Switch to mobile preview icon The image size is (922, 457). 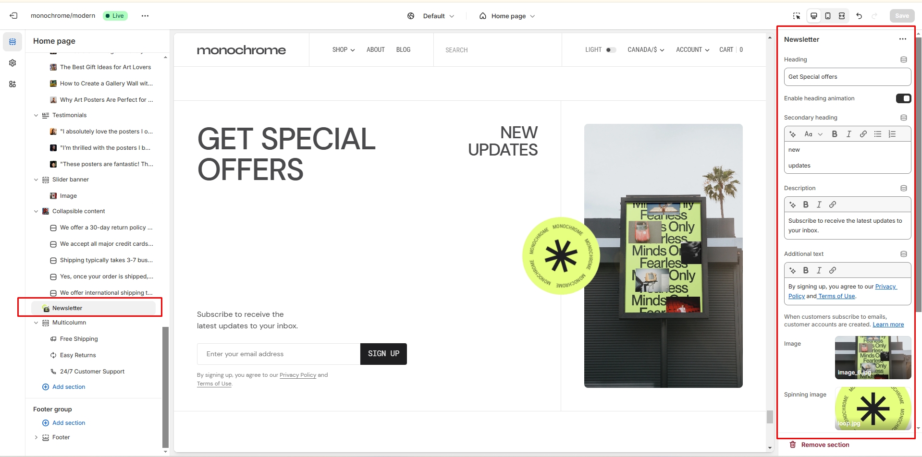tap(828, 16)
